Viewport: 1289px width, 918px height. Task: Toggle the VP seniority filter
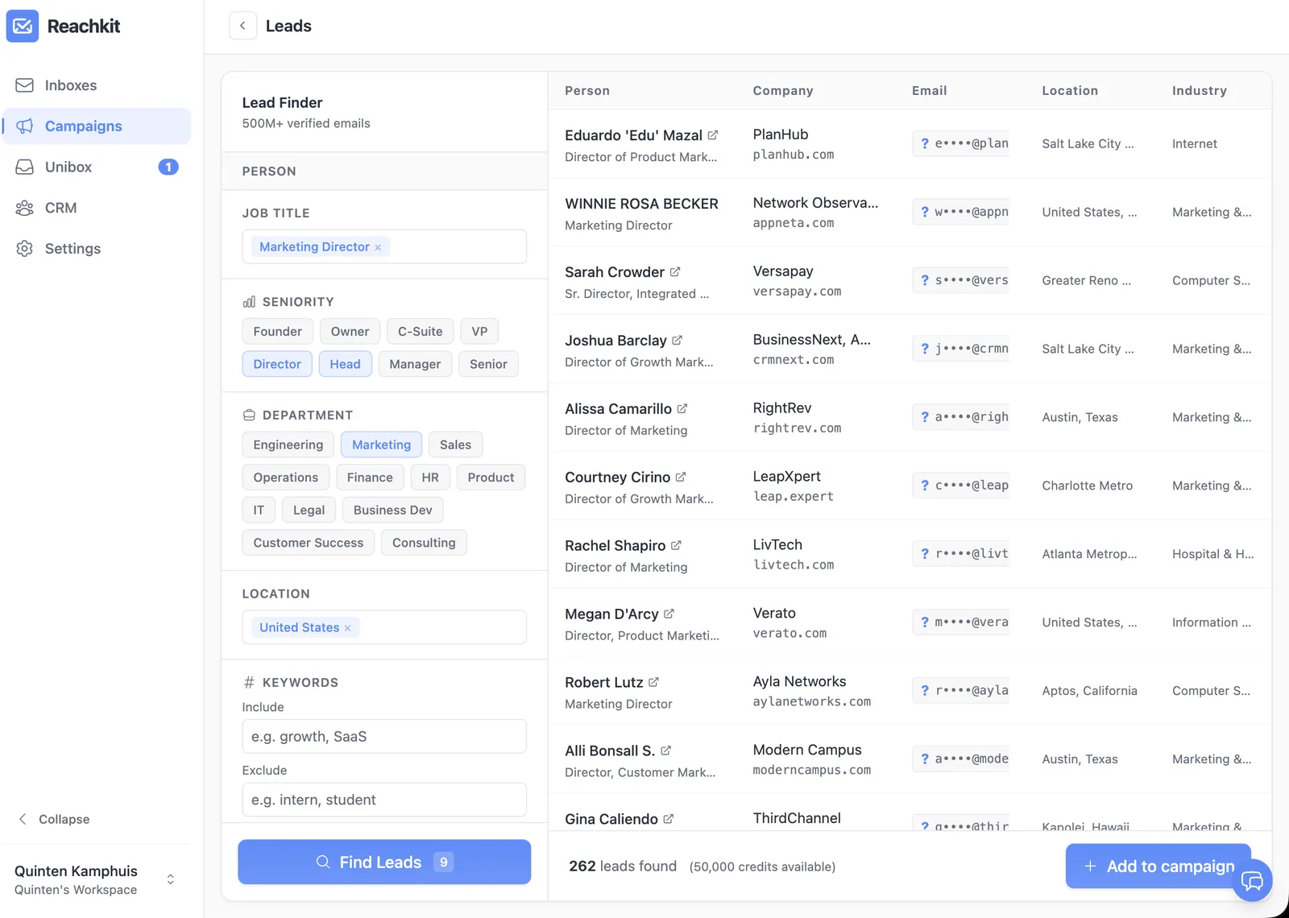[479, 331]
